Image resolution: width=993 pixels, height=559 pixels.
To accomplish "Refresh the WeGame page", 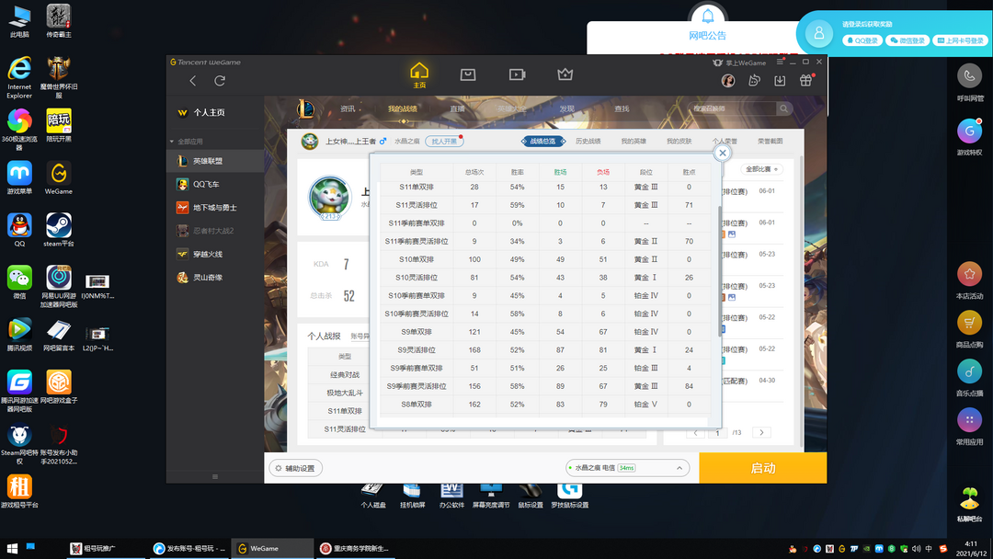I will (220, 80).
